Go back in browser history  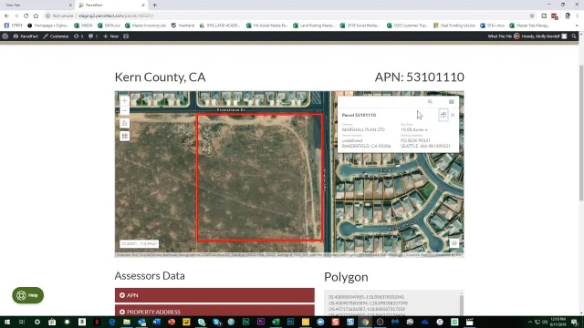point(6,15)
